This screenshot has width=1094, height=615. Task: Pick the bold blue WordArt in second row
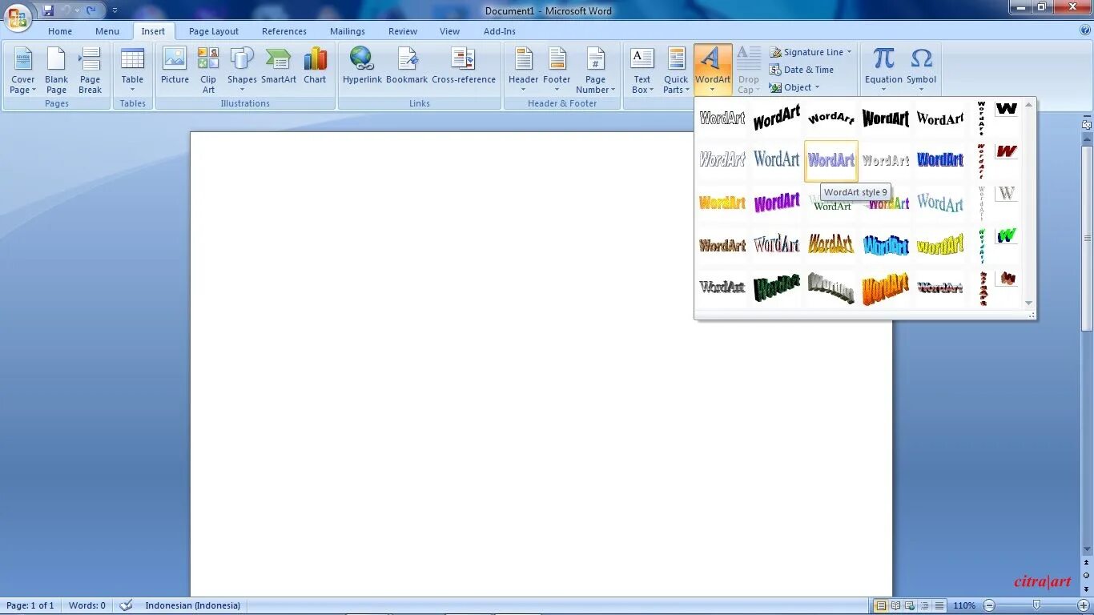pyautogui.click(x=940, y=160)
